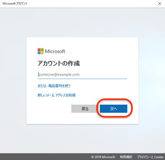Click the アカウントの作成 heading
165x160 pixels.
tap(58, 63)
